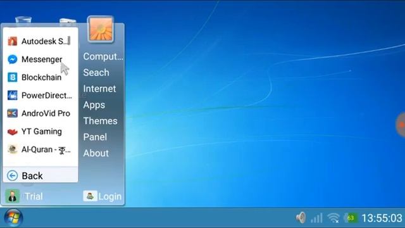This screenshot has height=228, width=405.
Task: Click the battery level icon
Action: [x=351, y=218]
